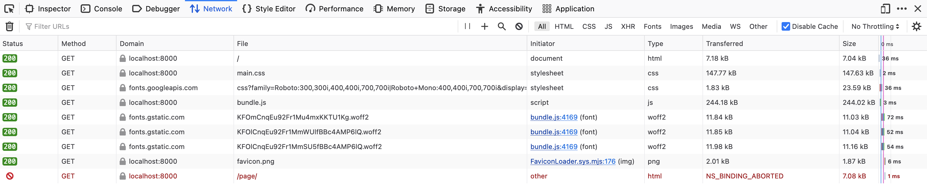Click the element picker icon
The height and width of the screenshot is (187, 927).
click(10, 9)
